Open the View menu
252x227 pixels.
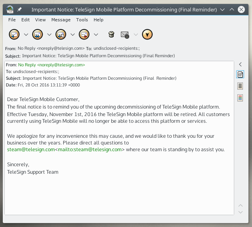pos(40,20)
